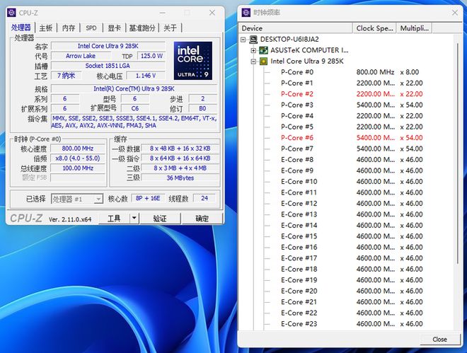Image resolution: width=467 pixels, height=353 pixels.
Task: Switch to the 显卡 tab
Action: tap(114, 28)
